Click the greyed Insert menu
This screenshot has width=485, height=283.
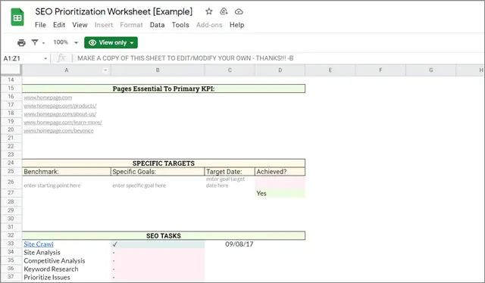[x=104, y=25]
